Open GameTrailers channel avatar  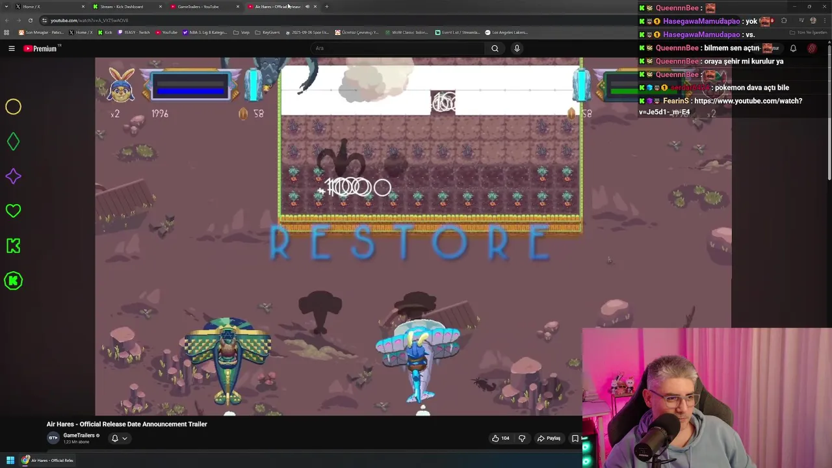click(x=53, y=438)
